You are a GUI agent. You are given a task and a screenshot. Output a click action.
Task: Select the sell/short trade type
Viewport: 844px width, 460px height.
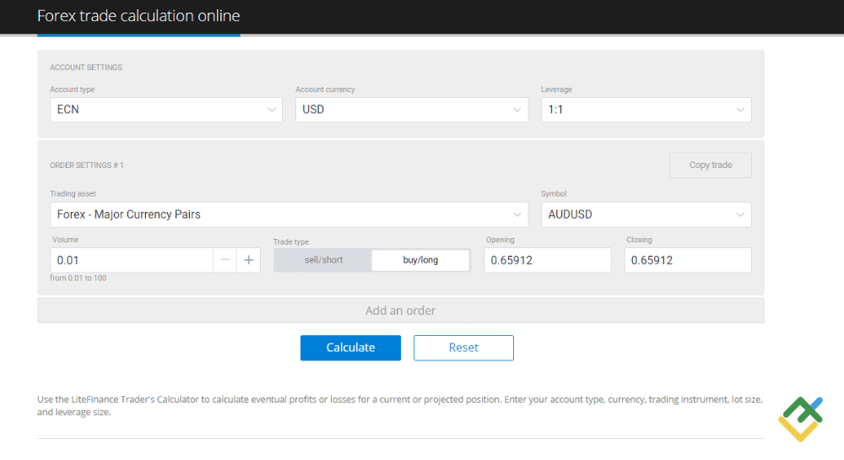[323, 260]
